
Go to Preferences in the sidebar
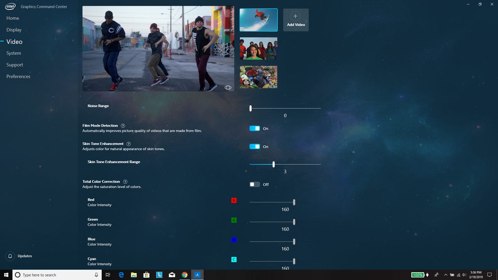(18, 76)
